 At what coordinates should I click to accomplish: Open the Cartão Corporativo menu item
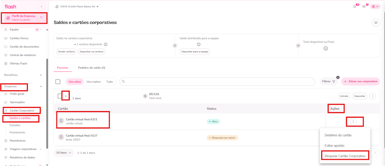22,111
